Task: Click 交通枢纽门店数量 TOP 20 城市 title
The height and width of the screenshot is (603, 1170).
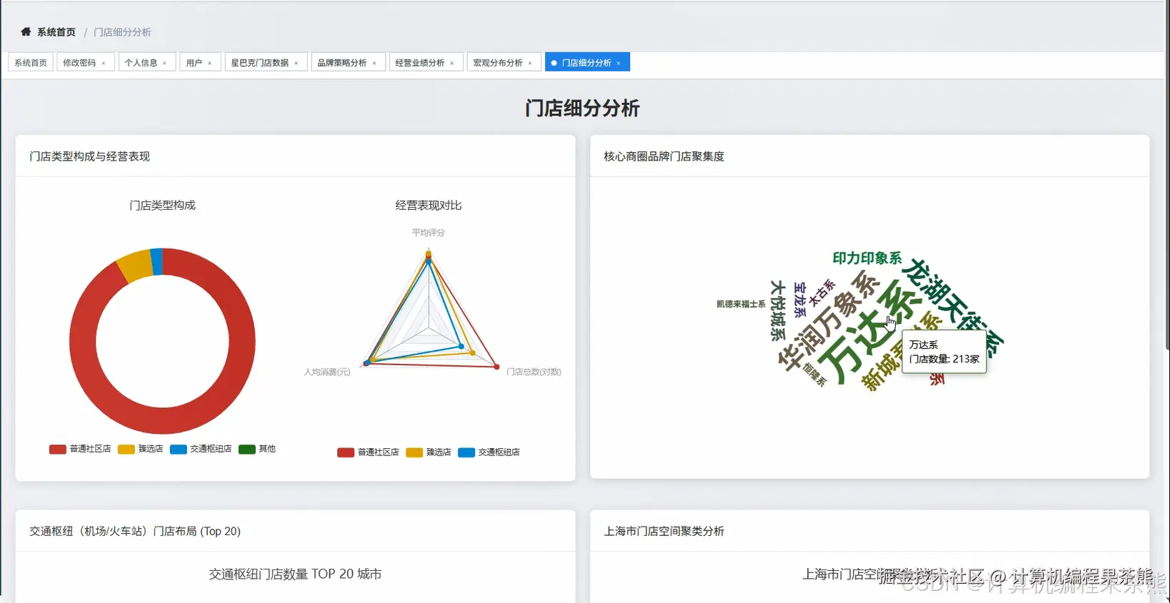Action: [295, 574]
